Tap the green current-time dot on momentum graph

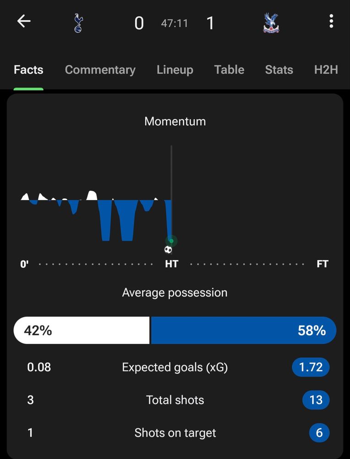click(x=171, y=241)
